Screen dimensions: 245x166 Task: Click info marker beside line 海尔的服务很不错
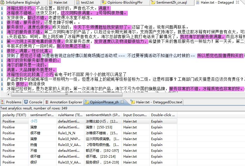(x=2, y=32)
